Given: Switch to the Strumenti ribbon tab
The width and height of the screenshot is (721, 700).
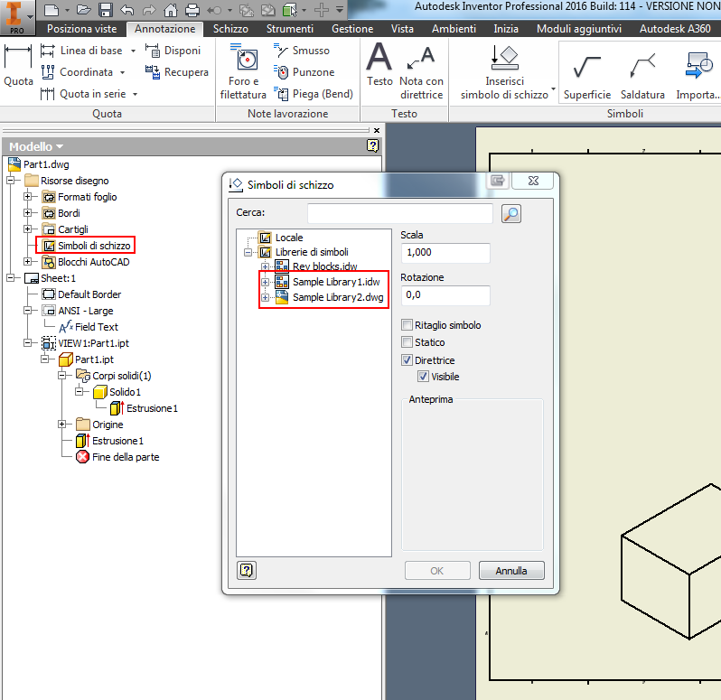Looking at the screenshot, I should pos(290,29).
